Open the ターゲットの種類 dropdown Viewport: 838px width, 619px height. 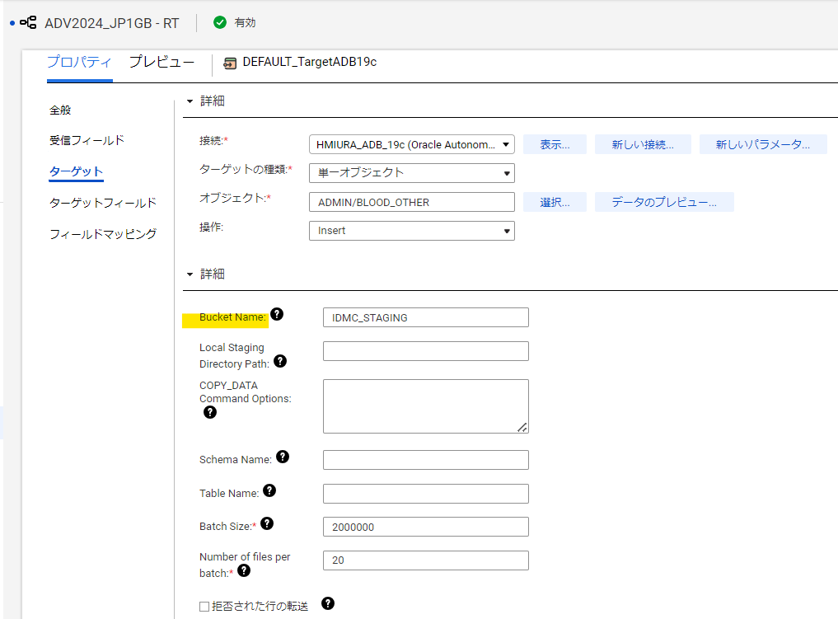pos(411,173)
